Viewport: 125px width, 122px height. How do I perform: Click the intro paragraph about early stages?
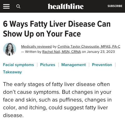pyautogui.click(x=57, y=100)
